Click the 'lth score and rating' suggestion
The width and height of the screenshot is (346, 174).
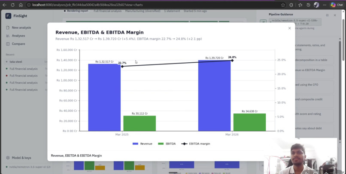point(314,116)
